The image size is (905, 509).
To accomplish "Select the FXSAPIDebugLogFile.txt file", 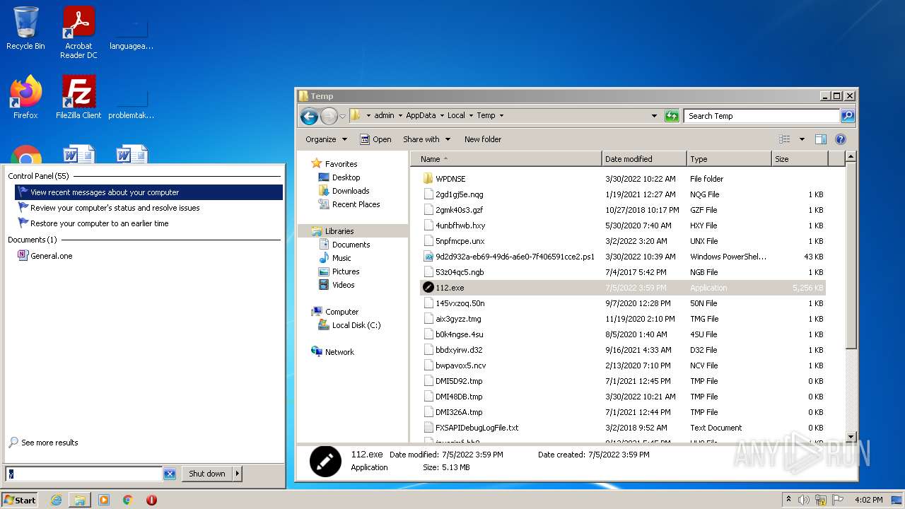I will click(622, 428).
